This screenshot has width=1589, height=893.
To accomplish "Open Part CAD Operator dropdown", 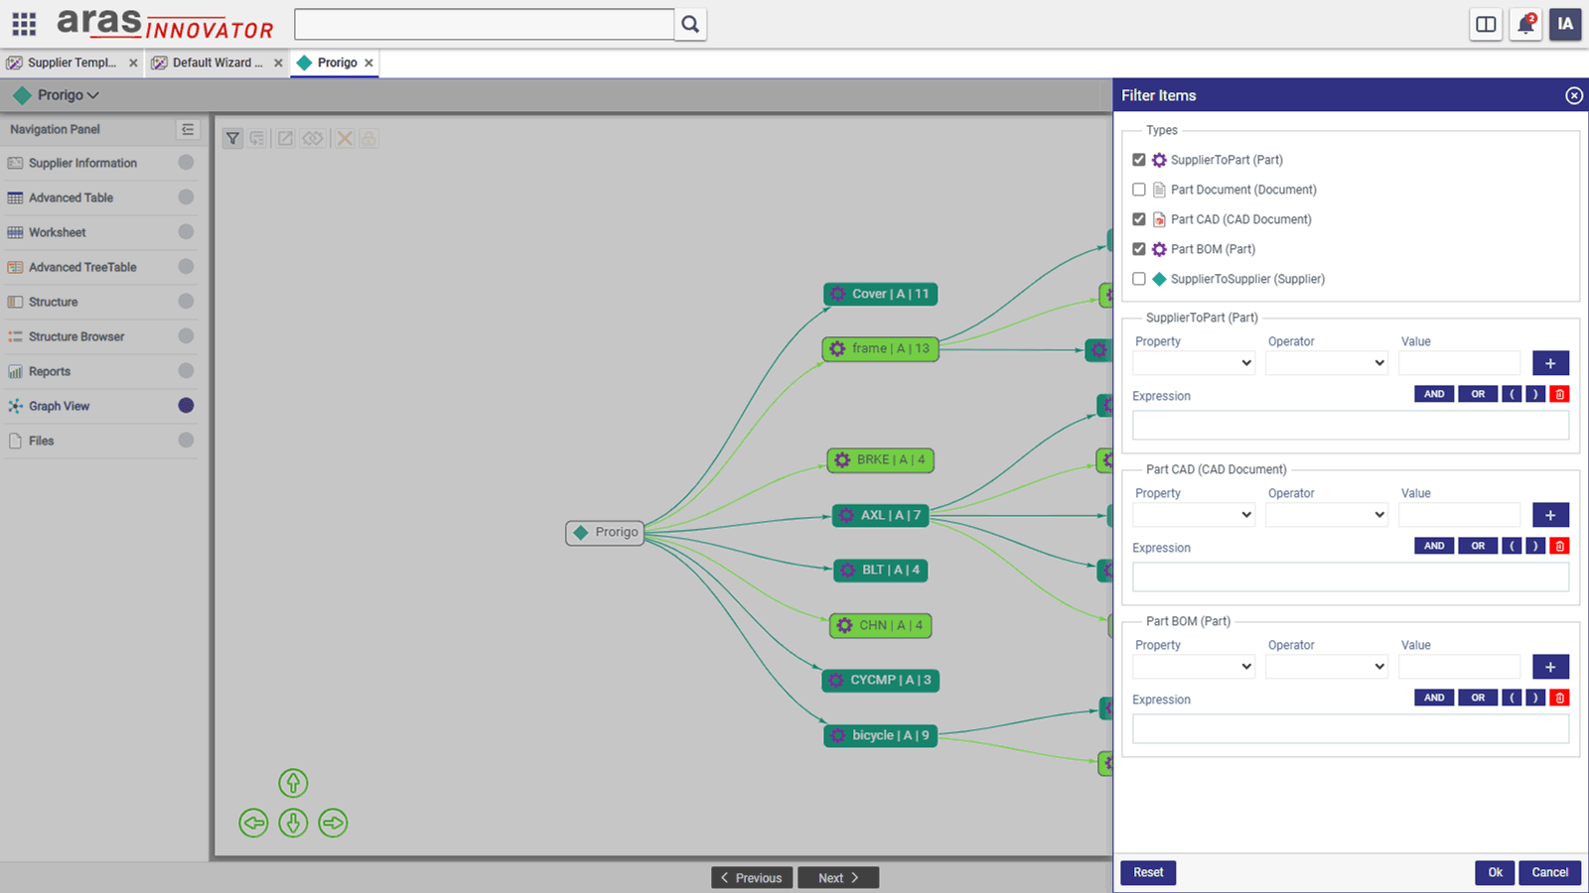I will point(1327,515).
